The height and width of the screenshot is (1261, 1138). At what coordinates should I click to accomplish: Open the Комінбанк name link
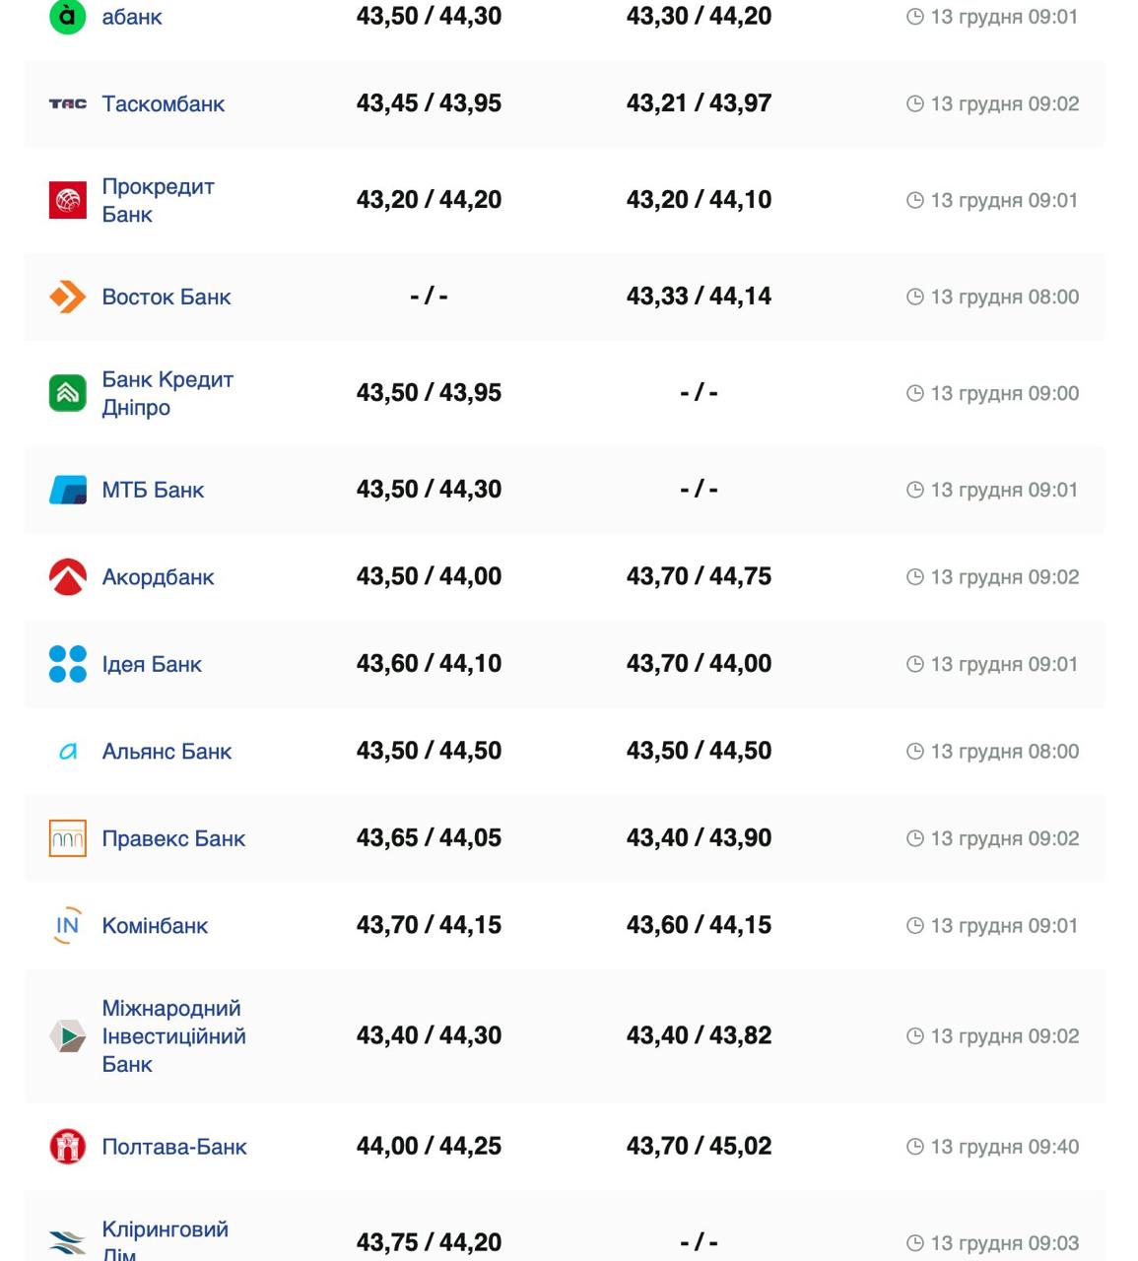[x=155, y=926]
